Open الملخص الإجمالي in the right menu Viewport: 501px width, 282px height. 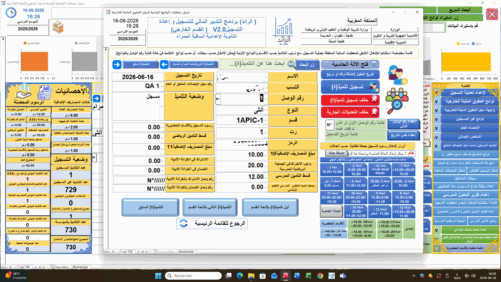tap(470, 137)
